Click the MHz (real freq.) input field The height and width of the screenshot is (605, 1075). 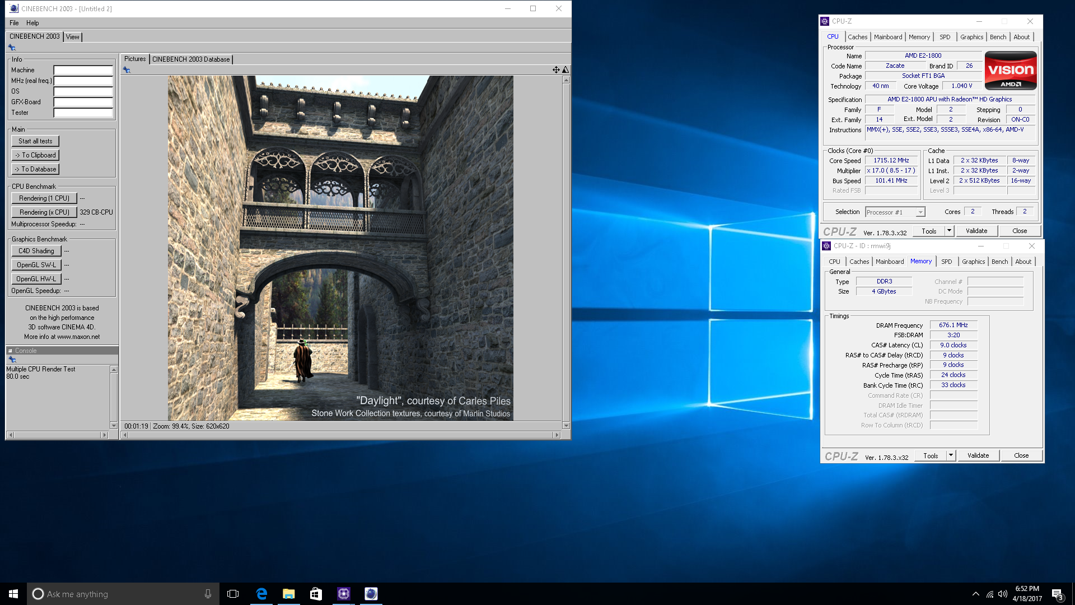point(83,81)
